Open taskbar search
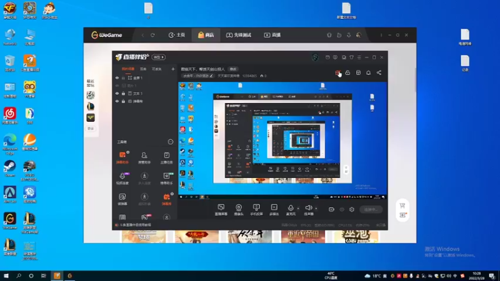 pyautogui.click(x=19, y=275)
